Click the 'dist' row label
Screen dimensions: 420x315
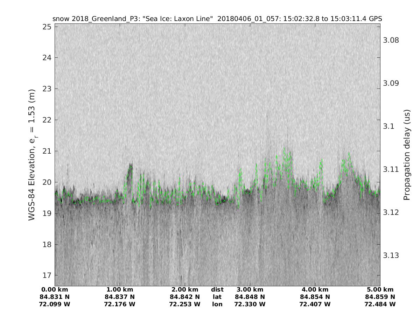pos(217,289)
